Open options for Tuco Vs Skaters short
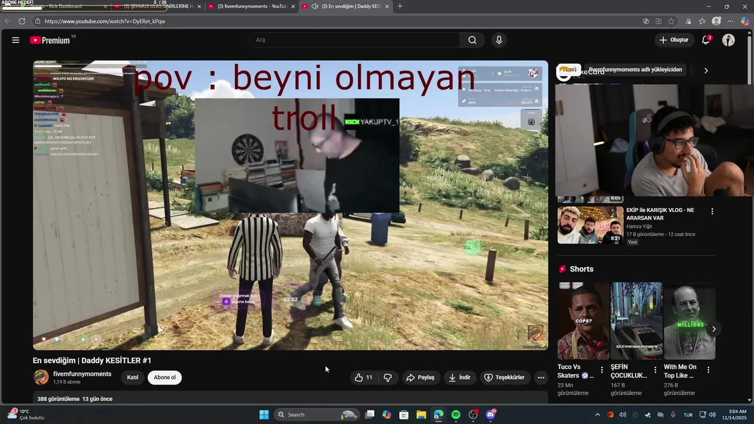This screenshot has width=754, height=424. (x=601, y=370)
